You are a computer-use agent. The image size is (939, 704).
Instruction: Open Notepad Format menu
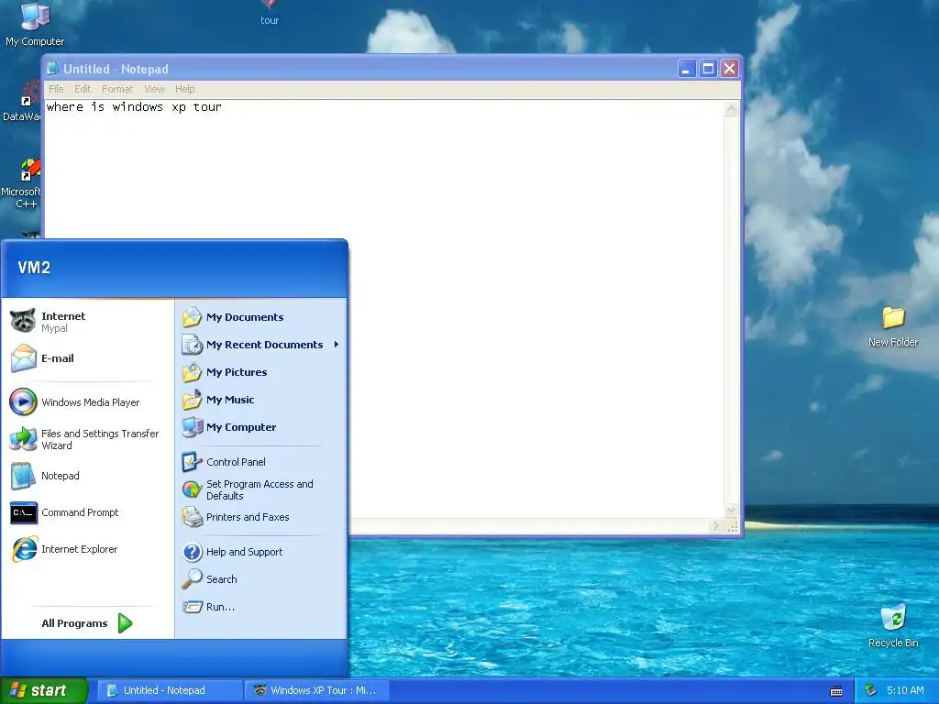[117, 89]
